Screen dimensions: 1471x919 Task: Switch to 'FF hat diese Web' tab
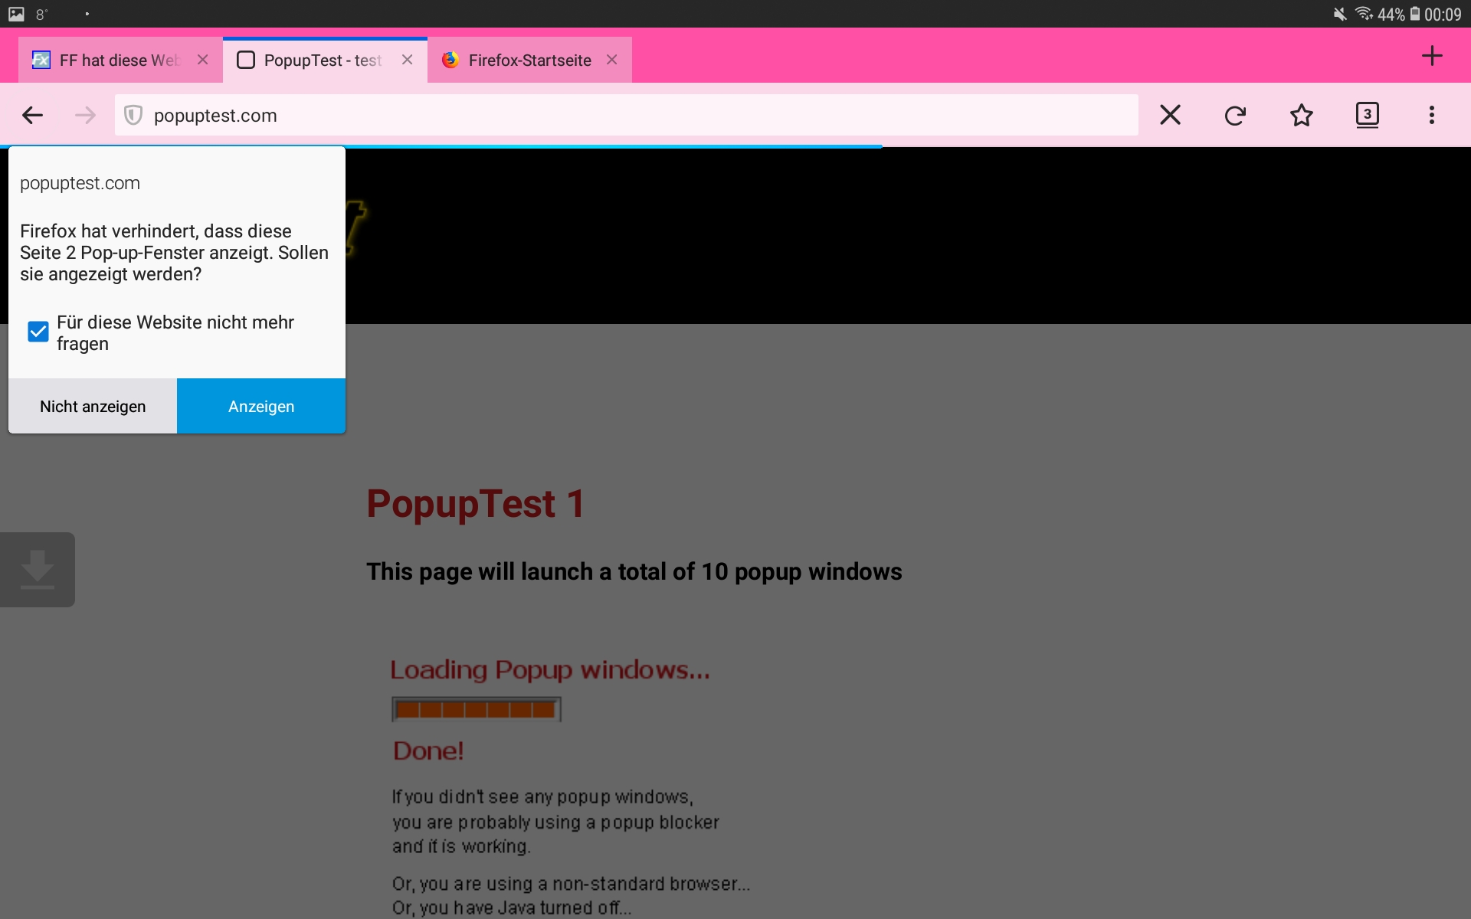[117, 61]
